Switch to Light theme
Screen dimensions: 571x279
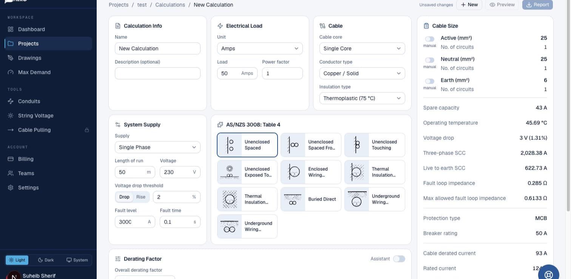[17, 260]
